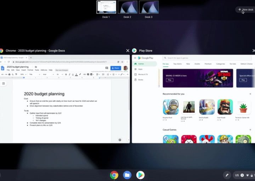Switch to Desk 2 thumbnail
This screenshot has height=181, width=255.
click(127, 7)
